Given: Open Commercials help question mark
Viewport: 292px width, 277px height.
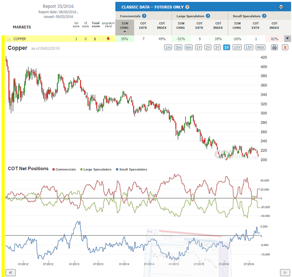Looking at the screenshot, I should pyautogui.click(x=144, y=16).
